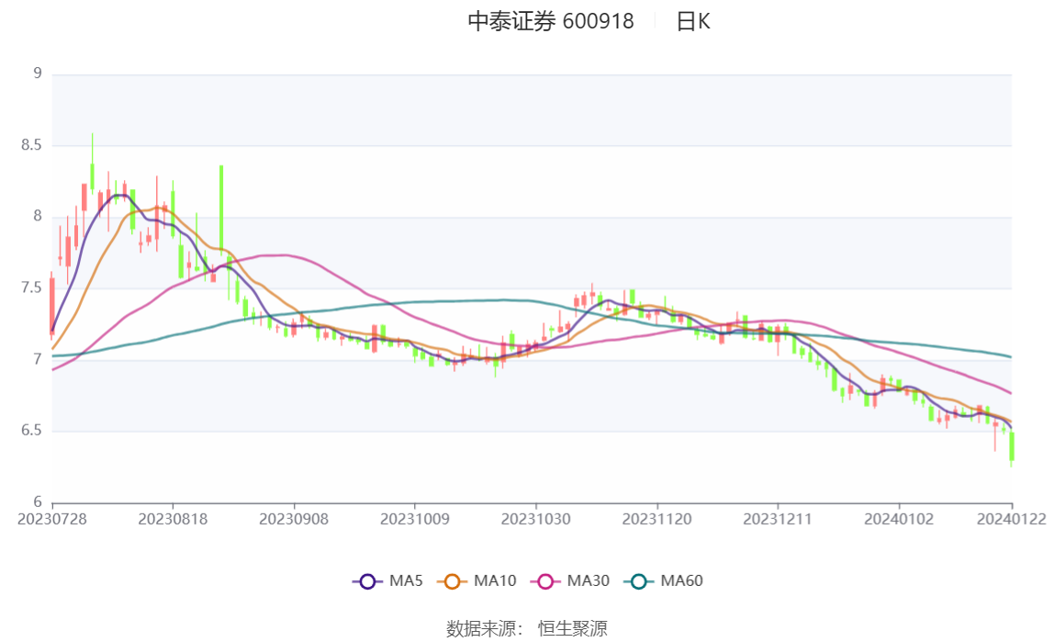Toggle the MA10 legend series
This screenshot has height=642, width=1054.
coord(477,580)
